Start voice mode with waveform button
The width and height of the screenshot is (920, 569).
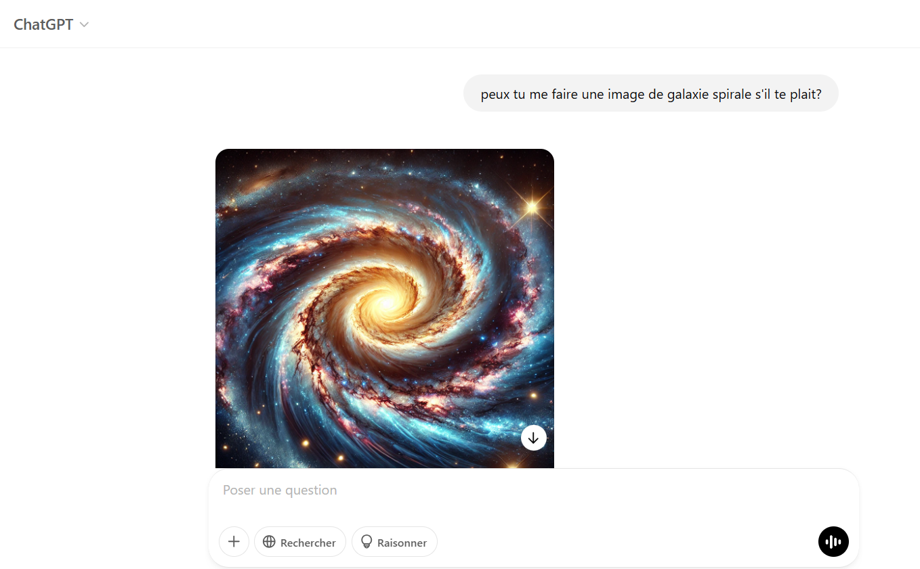click(833, 542)
